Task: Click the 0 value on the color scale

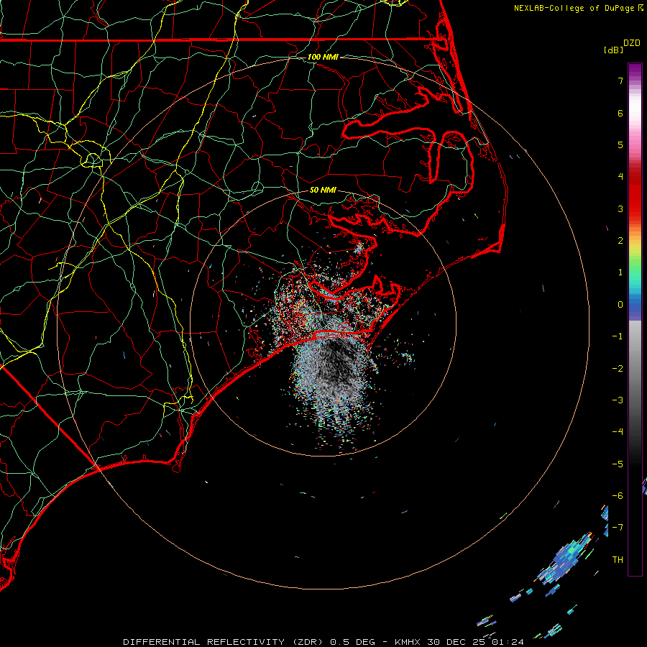Action: coord(620,305)
